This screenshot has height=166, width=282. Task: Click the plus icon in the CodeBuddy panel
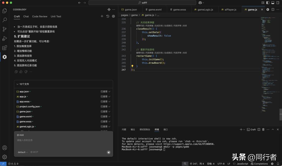(102, 16)
